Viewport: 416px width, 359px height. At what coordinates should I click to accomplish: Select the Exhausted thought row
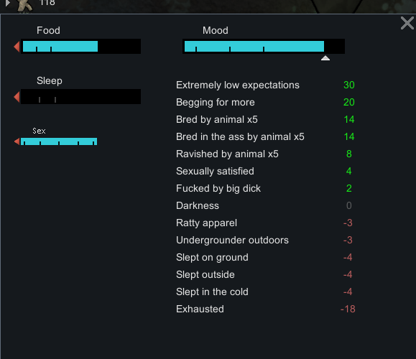[265, 309]
